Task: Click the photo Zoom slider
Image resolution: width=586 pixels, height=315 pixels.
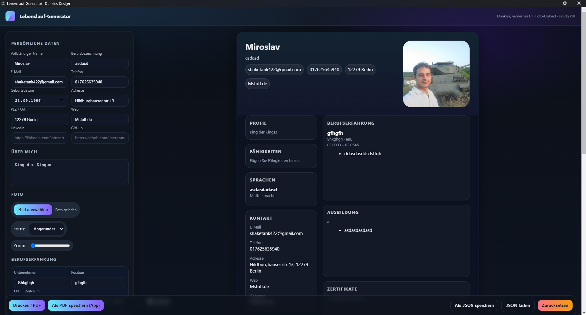Action: 50,246
